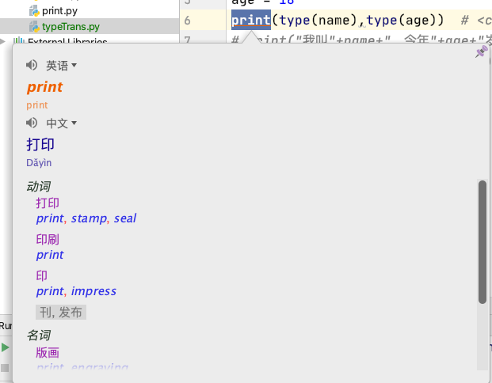Screen dimensions: 492x383
Task: Click verb entry 印刷
Action: tap(48, 240)
